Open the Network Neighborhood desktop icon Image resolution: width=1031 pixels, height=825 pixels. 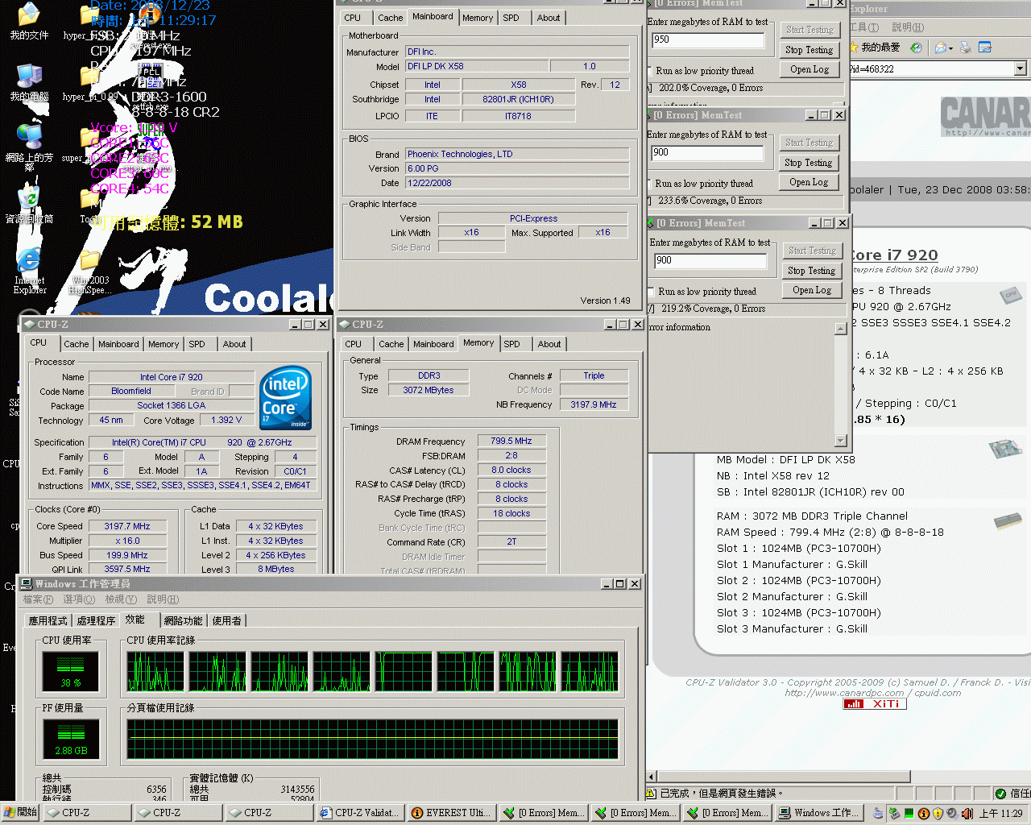point(29,143)
